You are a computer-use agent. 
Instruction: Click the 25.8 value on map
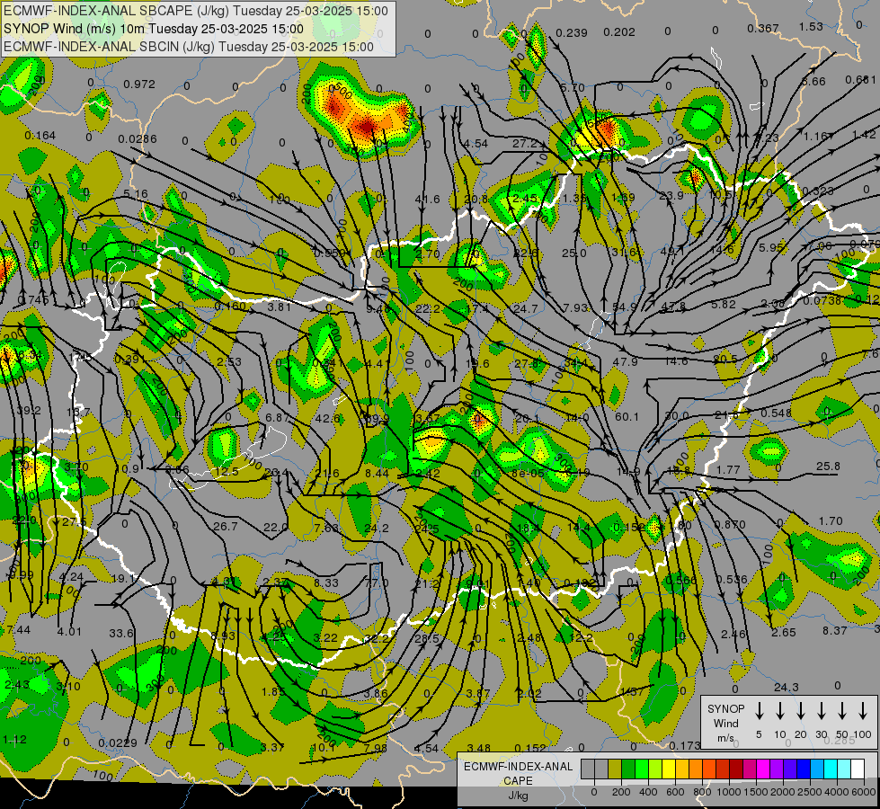pos(829,466)
